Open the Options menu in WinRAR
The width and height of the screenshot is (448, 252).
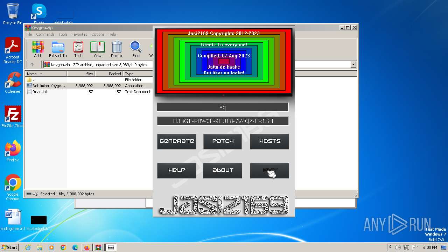98,34
